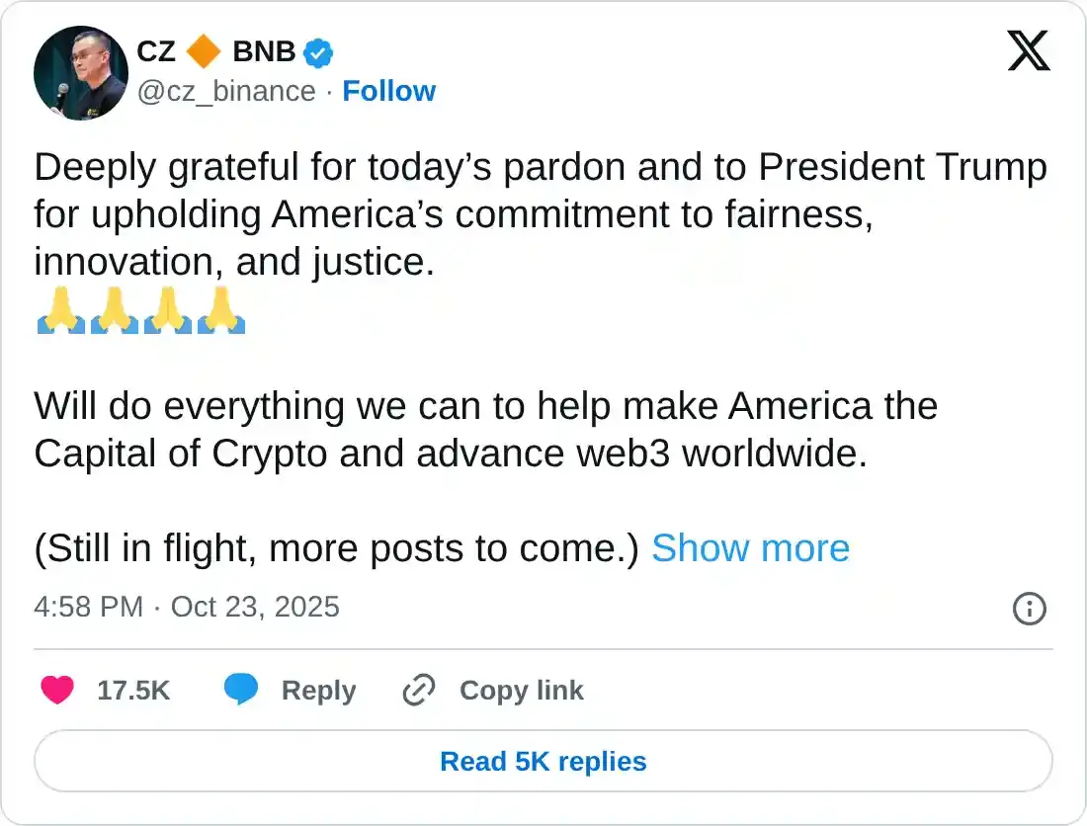Open the circled info icon
The height and width of the screenshot is (826, 1087).
click(1029, 608)
